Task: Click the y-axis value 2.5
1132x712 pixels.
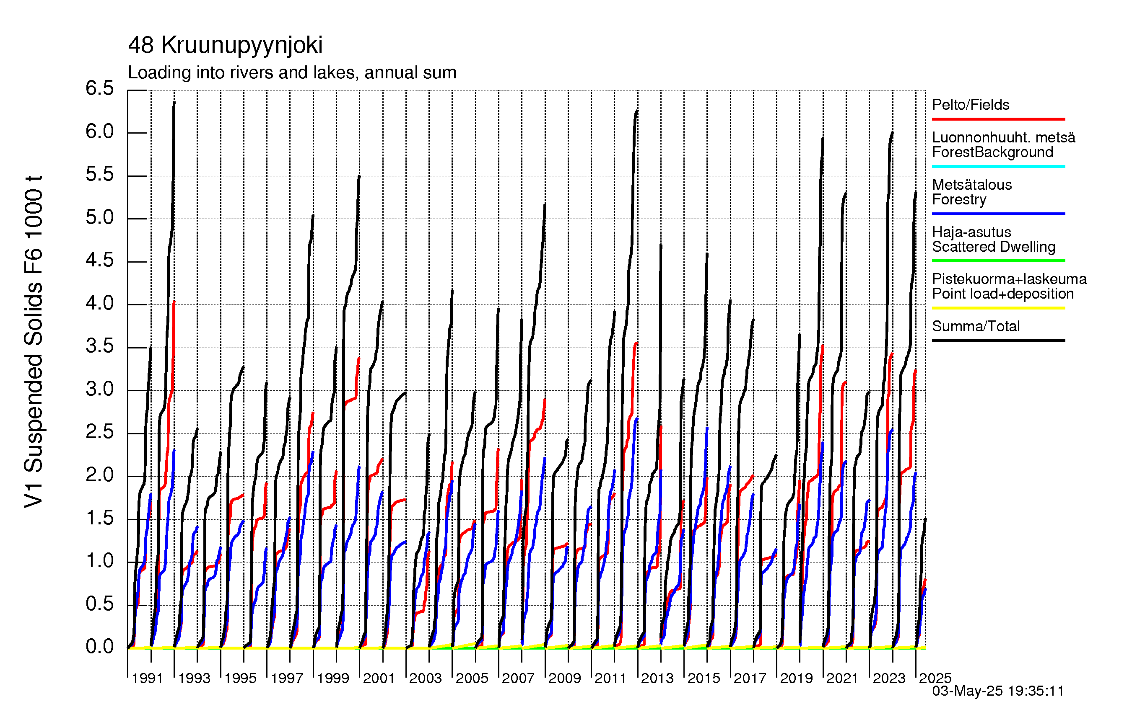Action: point(100,432)
